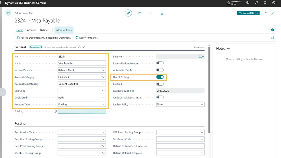Image resolution: width=281 pixels, height=158 pixels.
Task: Click the Environment Demo indicator
Action: pyautogui.click(x=235, y=3)
